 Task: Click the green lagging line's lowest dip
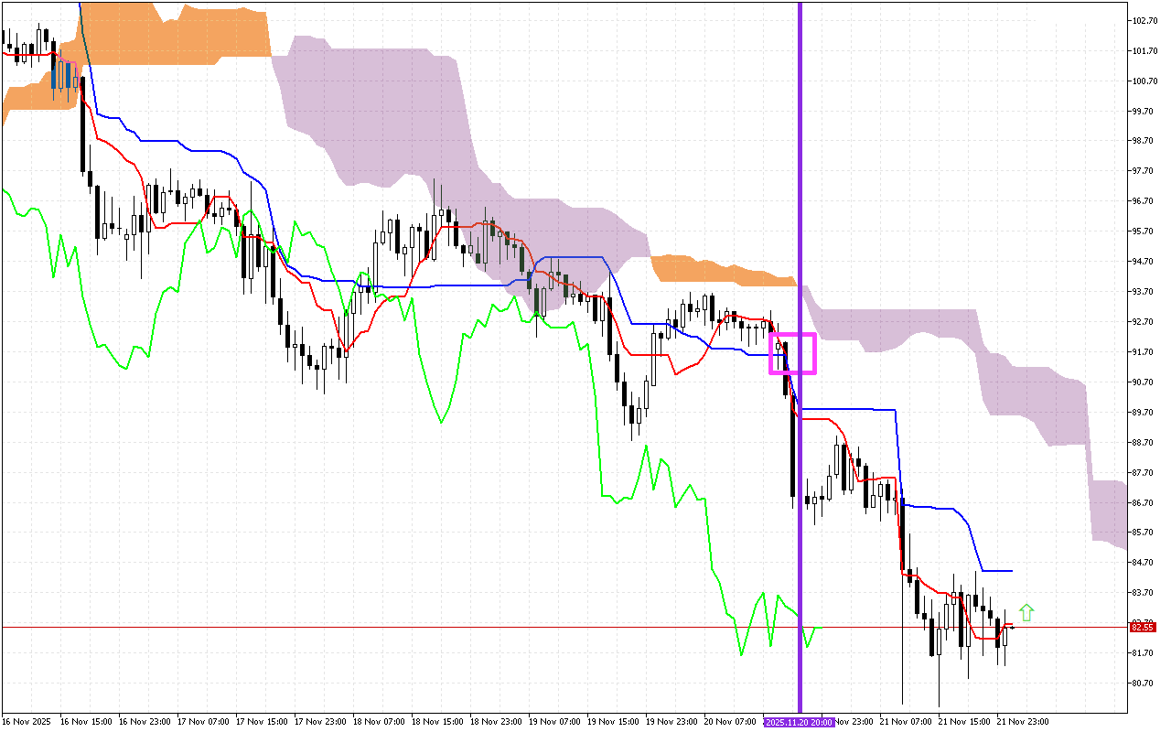(x=742, y=654)
